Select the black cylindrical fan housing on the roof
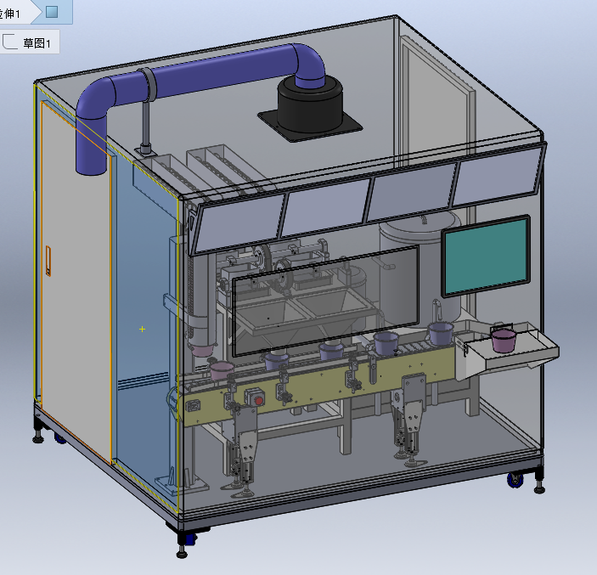The width and height of the screenshot is (597, 575). tap(310, 106)
